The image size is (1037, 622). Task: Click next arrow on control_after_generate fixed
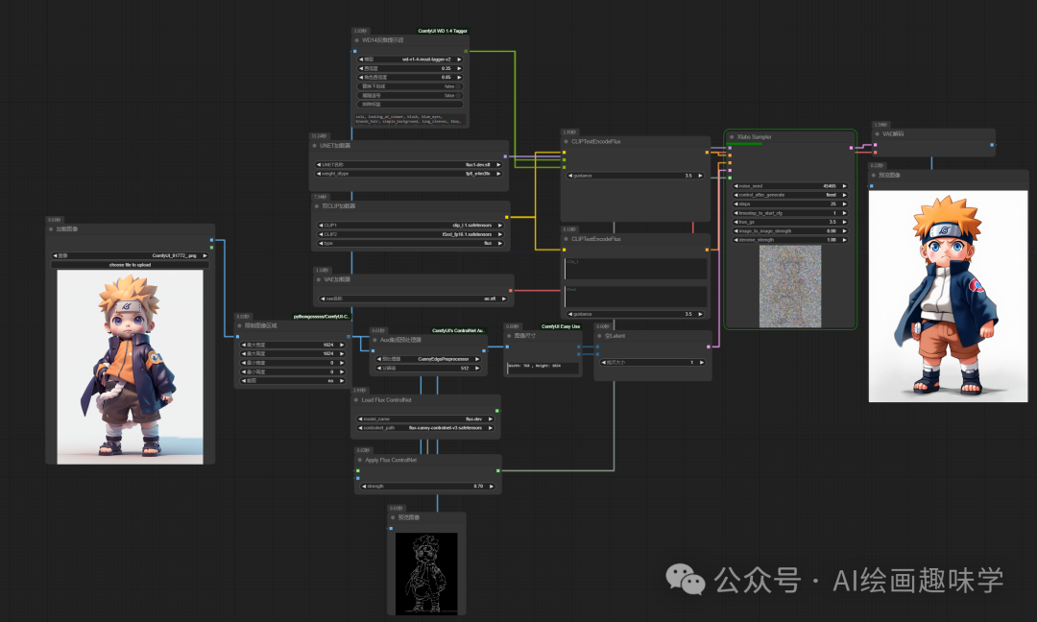pyautogui.click(x=845, y=195)
